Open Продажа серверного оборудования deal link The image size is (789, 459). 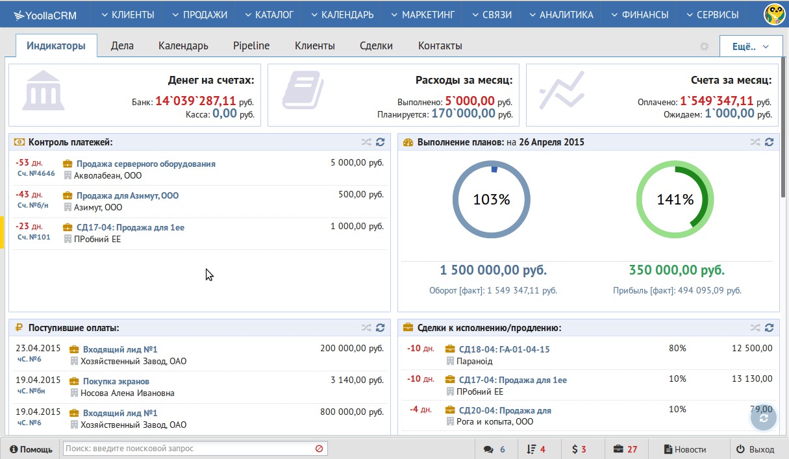[146, 164]
